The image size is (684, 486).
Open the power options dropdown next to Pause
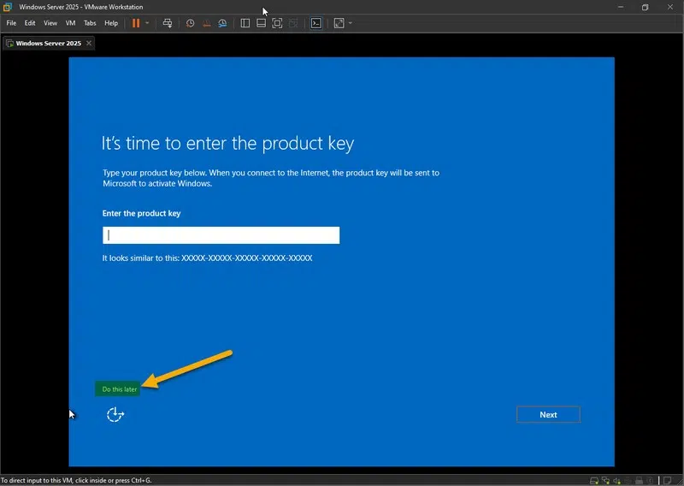click(x=147, y=23)
